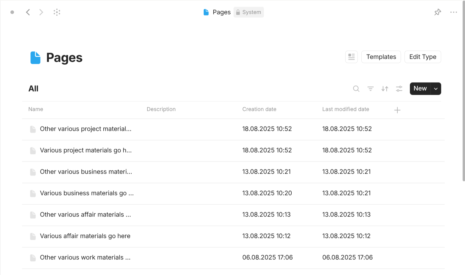Open the three-dot more options menu
465x275 pixels.
point(453,12)
